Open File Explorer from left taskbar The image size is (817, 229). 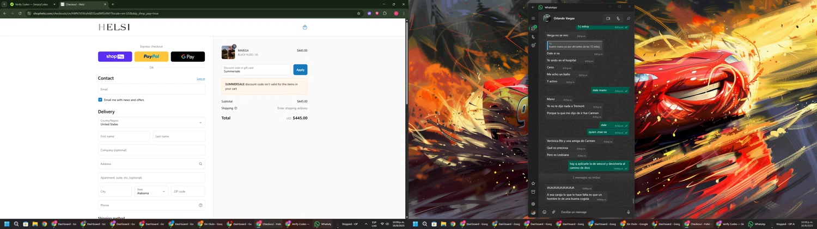[x=35, y=224]
